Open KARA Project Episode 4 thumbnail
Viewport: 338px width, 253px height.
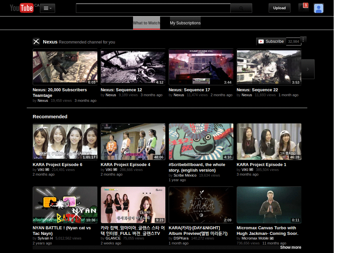pos(133,142)
